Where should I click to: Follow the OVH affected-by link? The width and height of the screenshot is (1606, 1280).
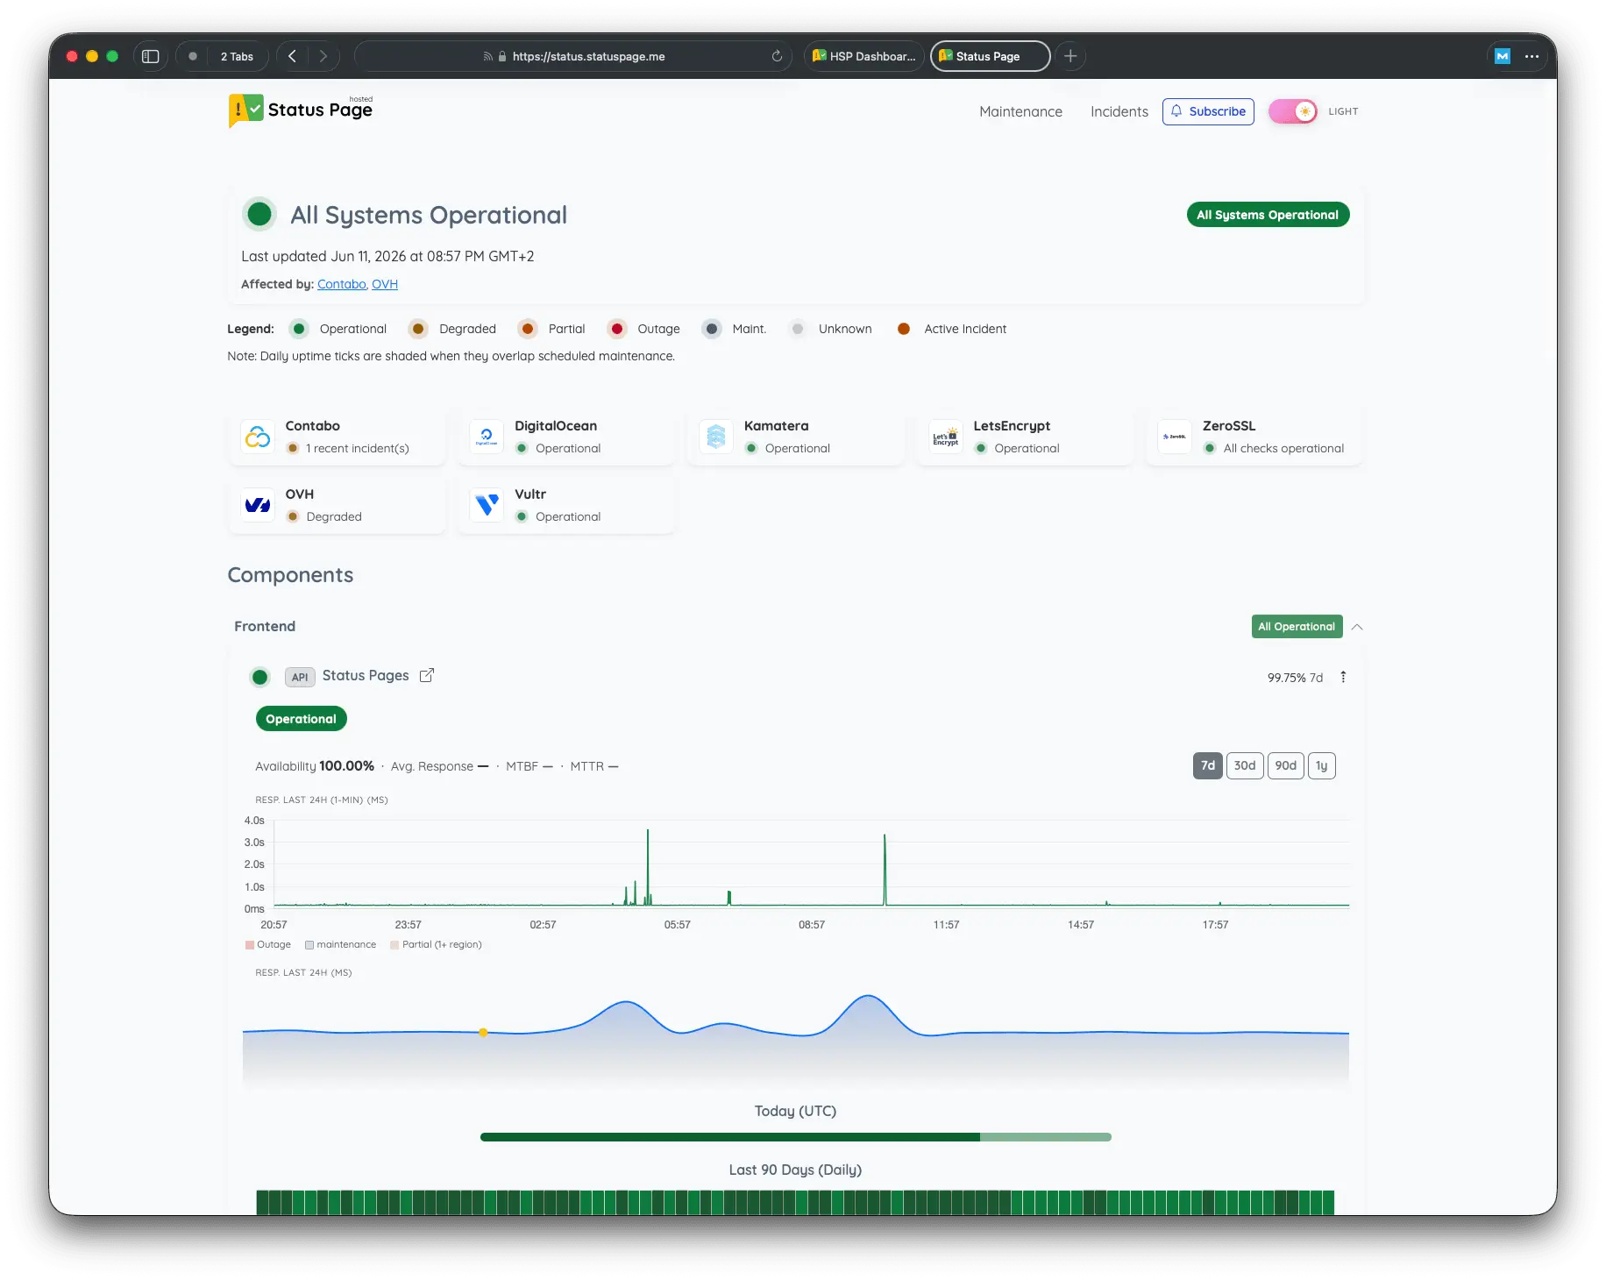[385, 284]
